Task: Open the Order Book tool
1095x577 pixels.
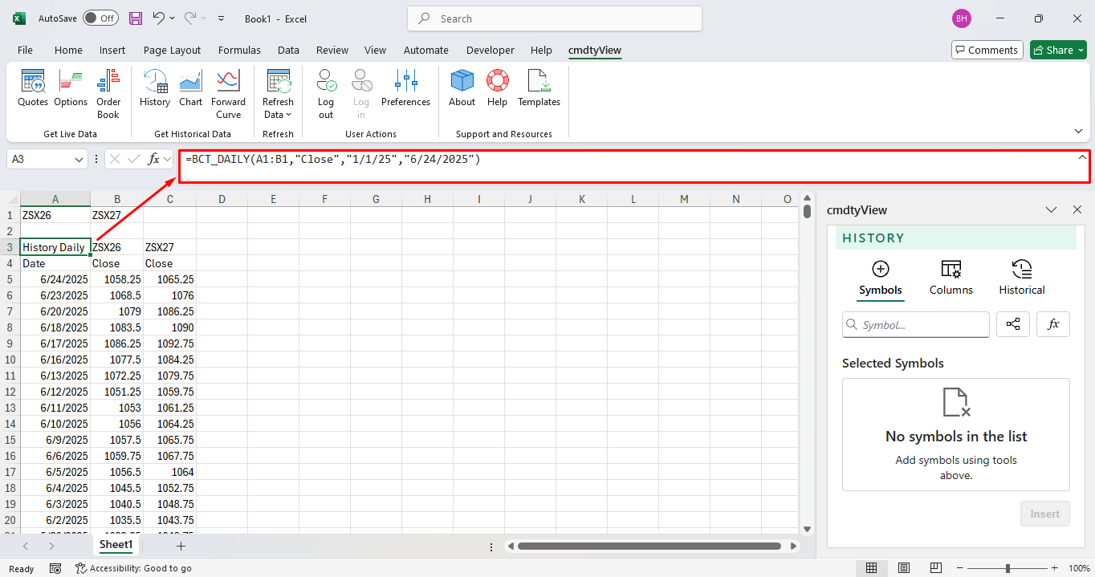Action: click(x=108, y=88)
